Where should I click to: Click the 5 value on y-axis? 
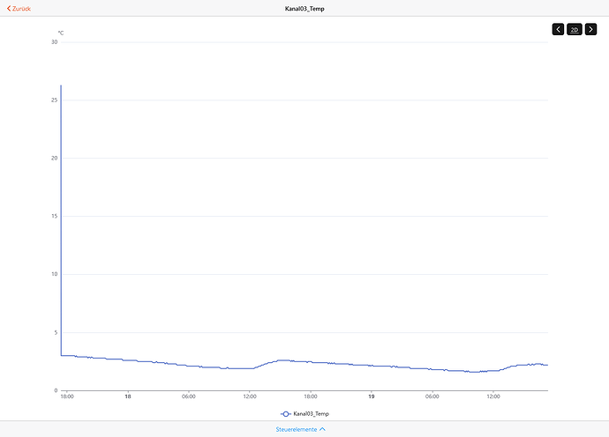pos(56,332)
